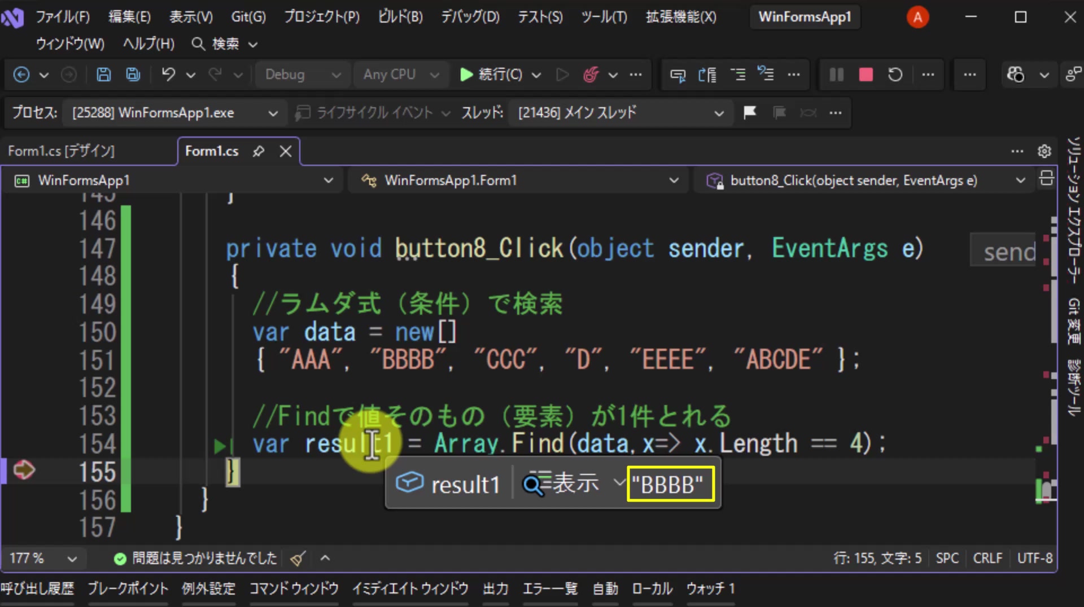Open the デバッグ(D) menu

pos(470,17)
